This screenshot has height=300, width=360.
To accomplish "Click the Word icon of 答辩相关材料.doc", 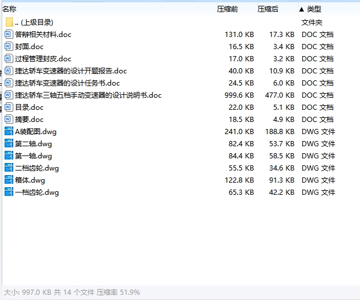I will [9, 35].
